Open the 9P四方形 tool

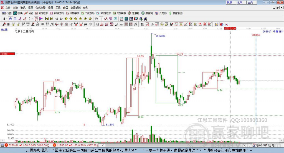(x=57, y=13)
